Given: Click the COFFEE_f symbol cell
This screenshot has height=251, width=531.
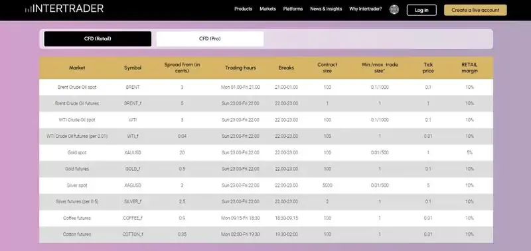Looking at the screenshot, I should pyautogui.click(x=133, y=219).
